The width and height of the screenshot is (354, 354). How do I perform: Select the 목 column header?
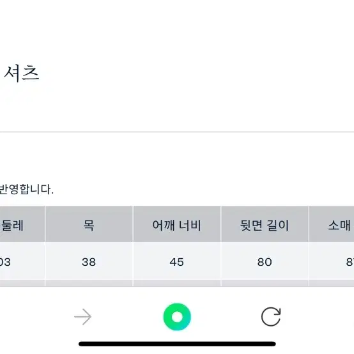(89, 224)
